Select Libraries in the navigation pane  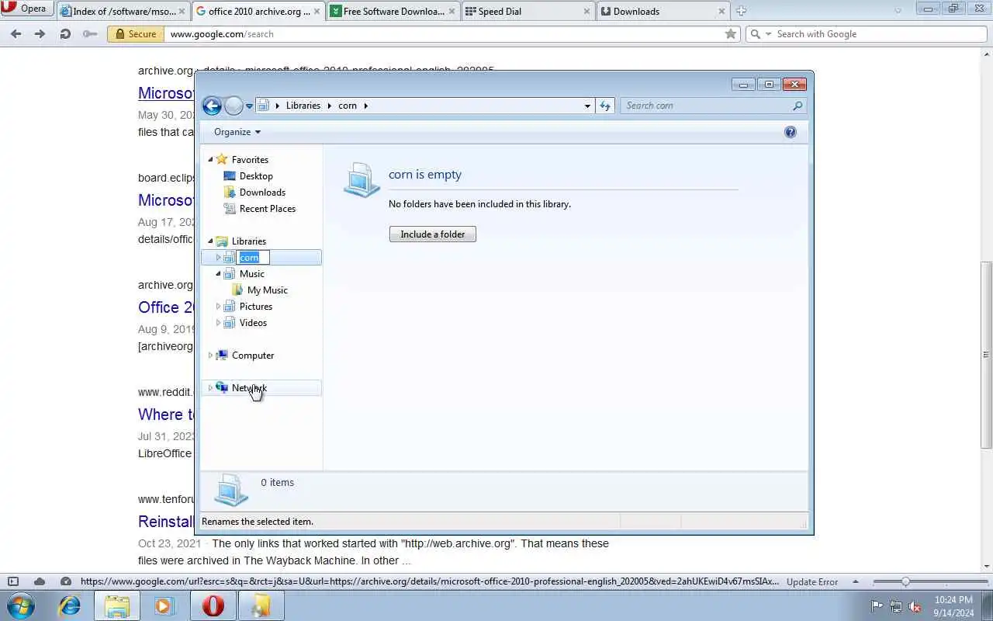click(x=248, y=241)
